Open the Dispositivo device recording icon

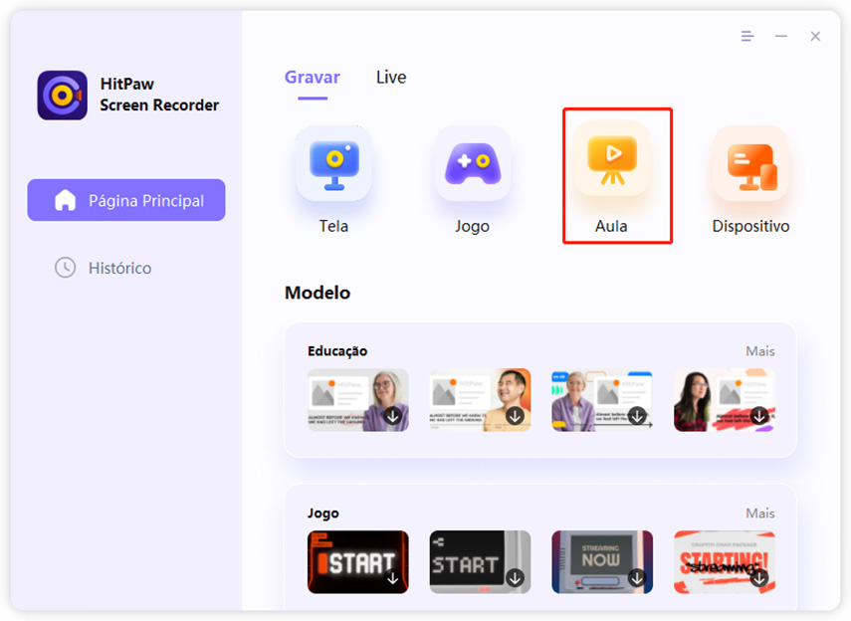point(751,163)
